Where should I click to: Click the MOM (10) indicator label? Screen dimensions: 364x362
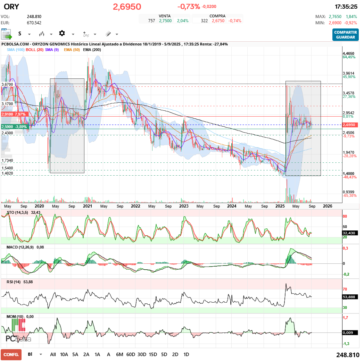coord(15,317)
